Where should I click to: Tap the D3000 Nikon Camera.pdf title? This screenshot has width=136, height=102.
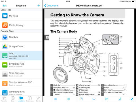click(89, 6)
